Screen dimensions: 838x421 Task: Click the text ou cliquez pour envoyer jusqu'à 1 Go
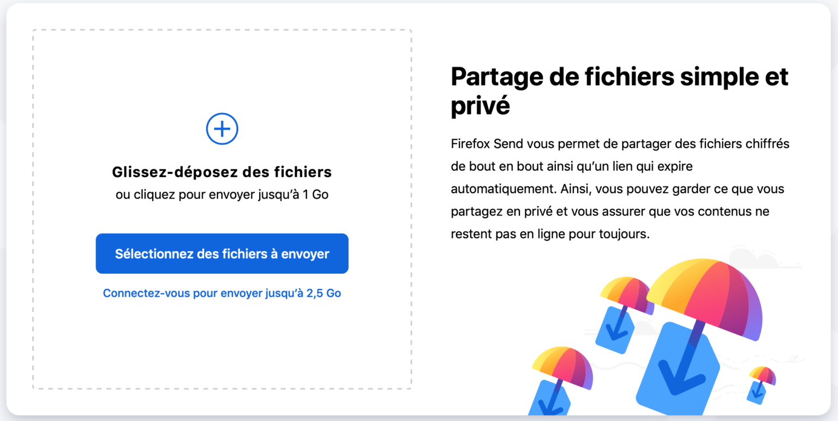pos(222,194)
